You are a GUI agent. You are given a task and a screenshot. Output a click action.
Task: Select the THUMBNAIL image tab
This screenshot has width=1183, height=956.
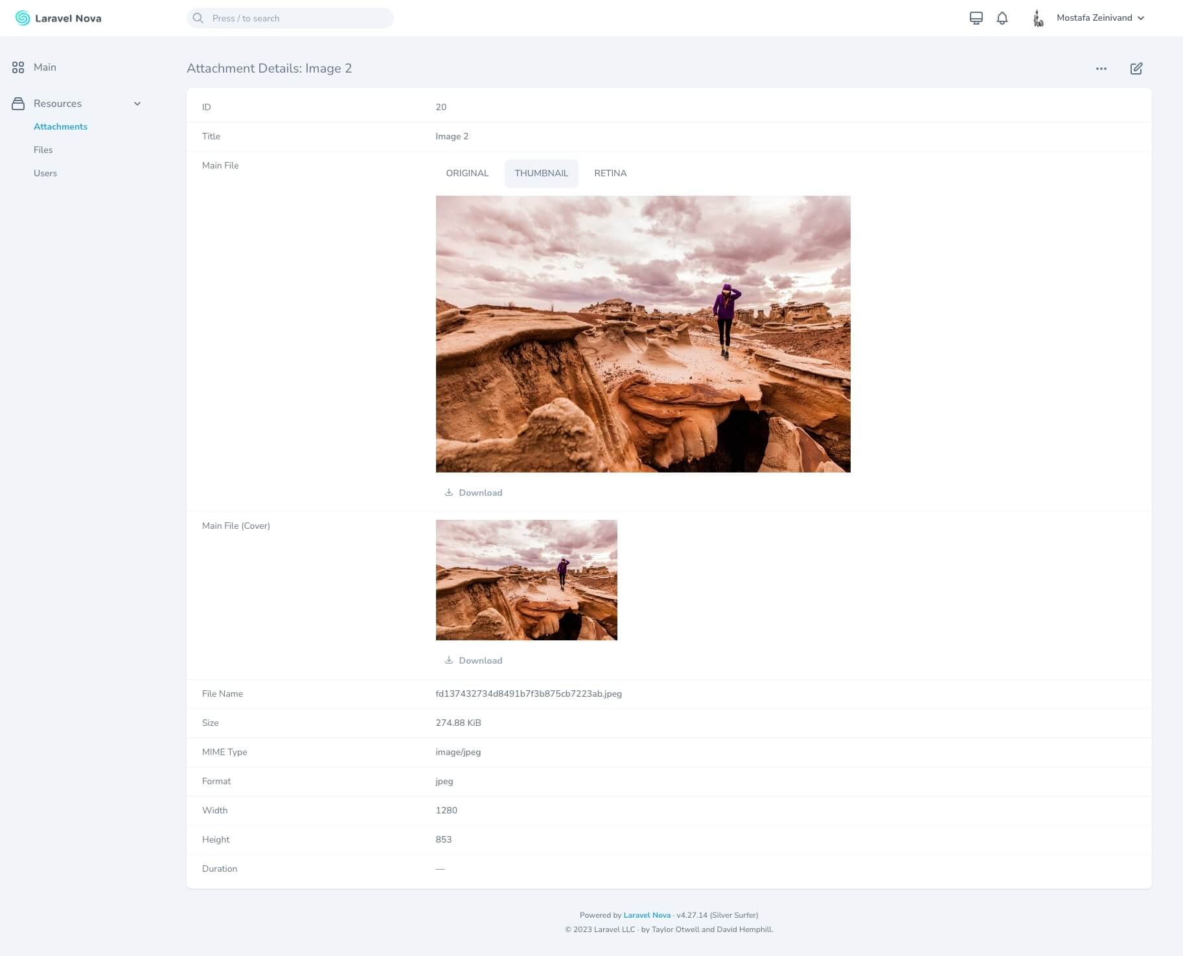(x=541, y=173)
